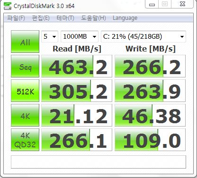Close the CrystalDiskMark window

point(182,4)
